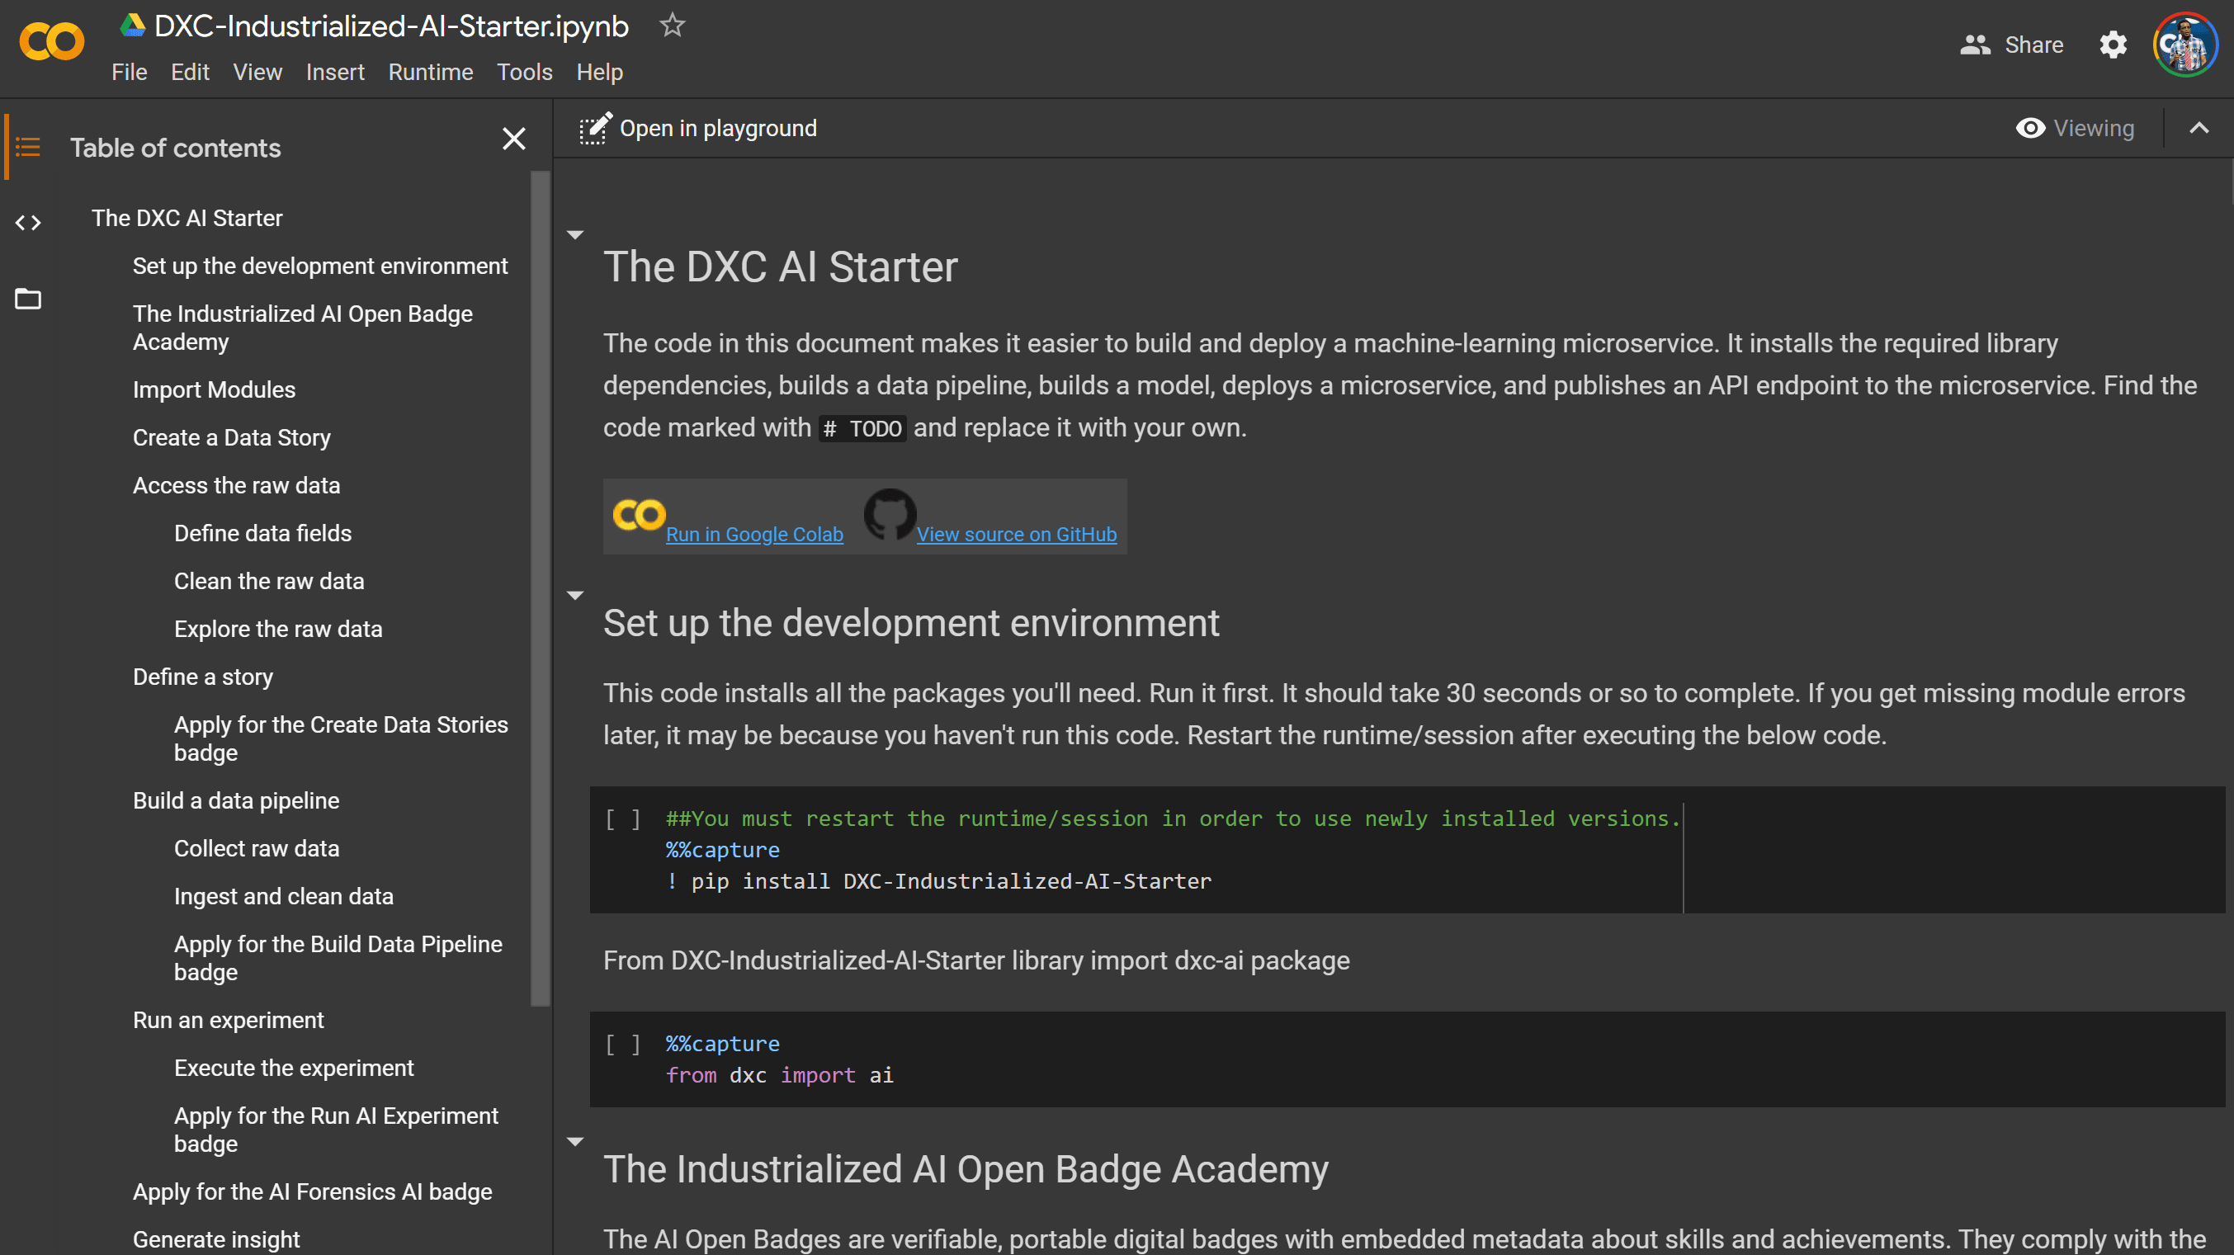Select 'Create a Data Story' in contents
Image resolution: width=2234 pixels, height=1255 pixels.
click(232, 437)
